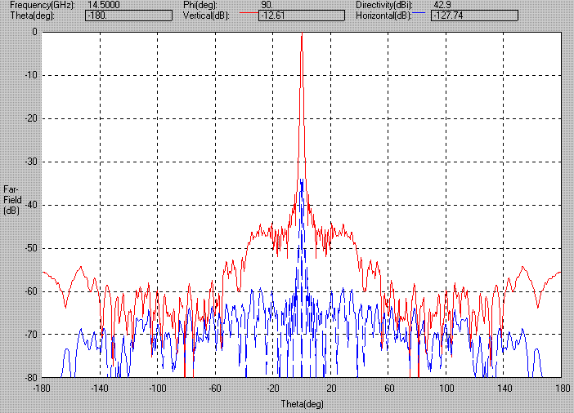Click the Frequency(GHz) label in header
The width and height of the screenshot is (574, 413).
point(42,5)
